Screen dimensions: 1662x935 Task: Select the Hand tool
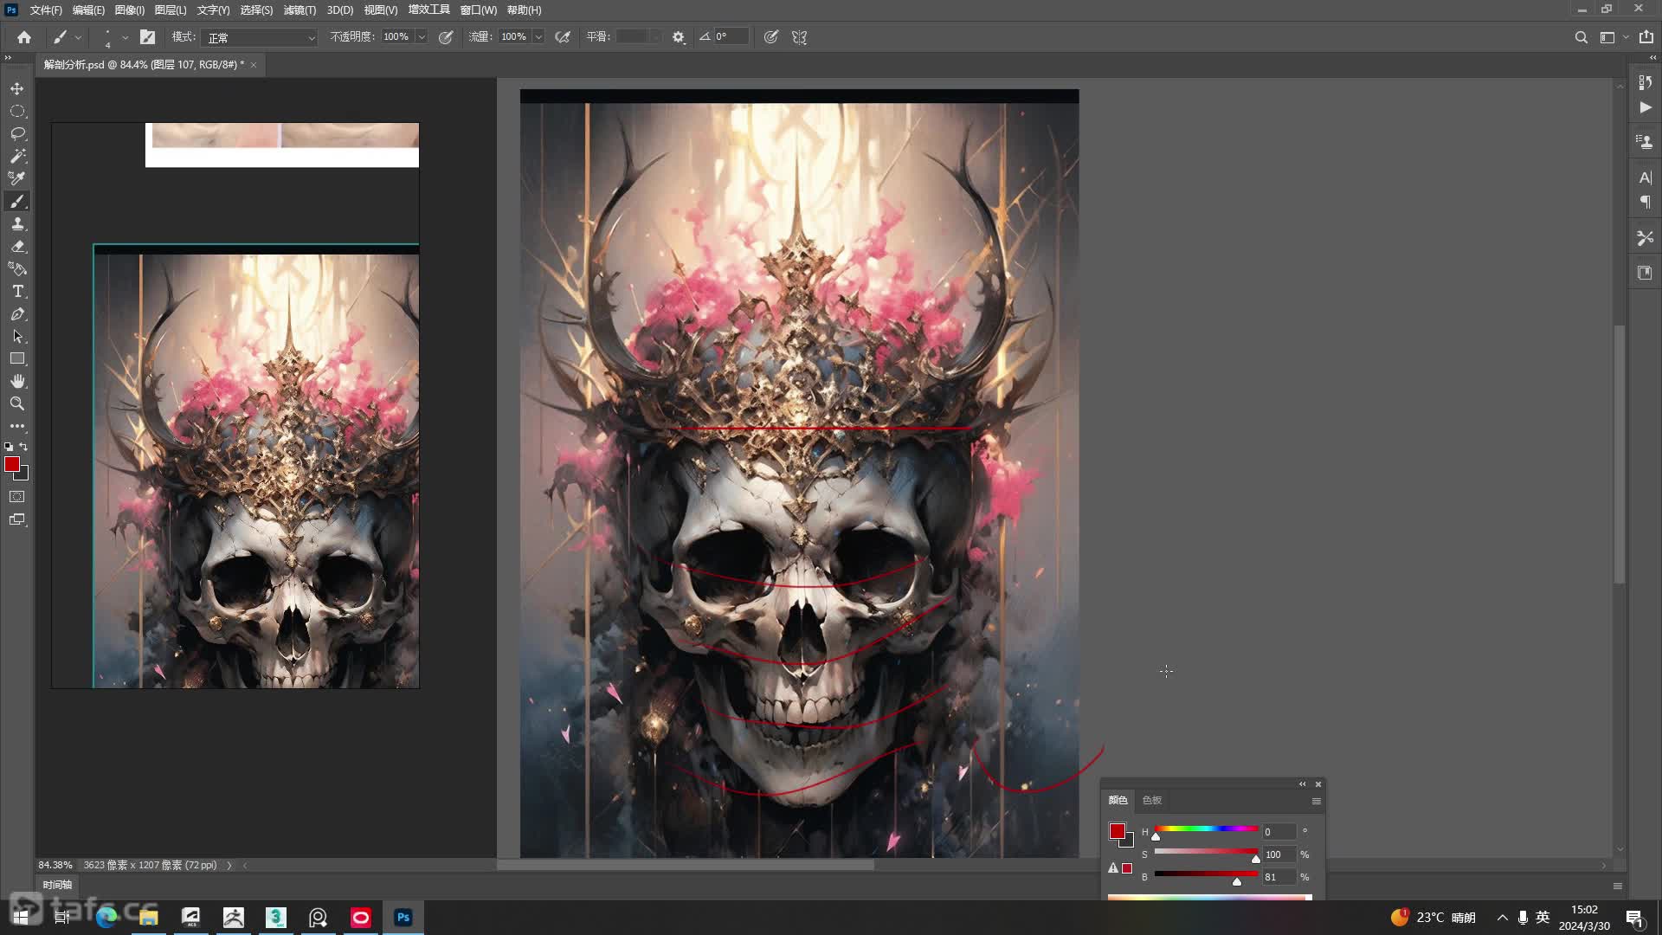(x=17, y=382)
